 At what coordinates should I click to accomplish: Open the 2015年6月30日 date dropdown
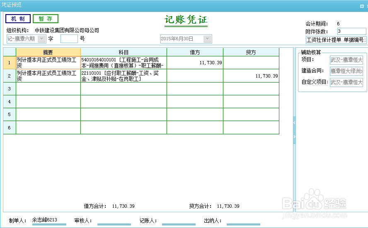click(x=207, y=39)
